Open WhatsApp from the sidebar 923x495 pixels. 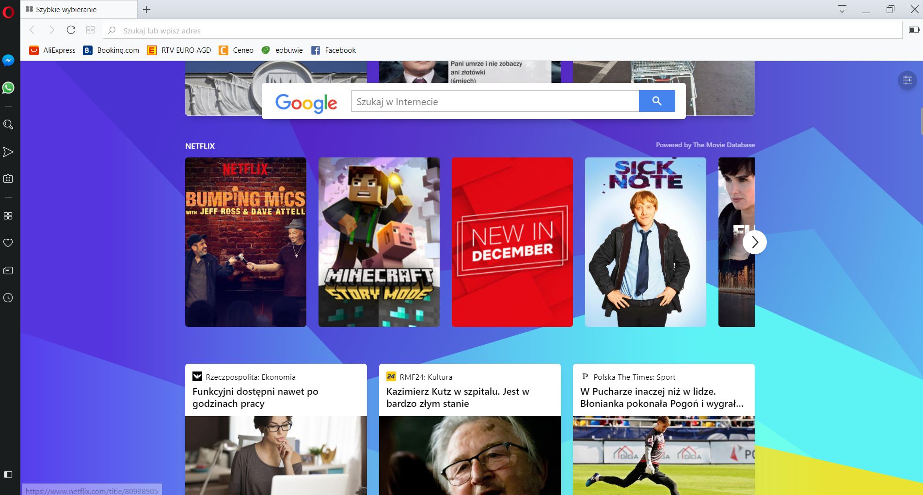coord(8,88)
